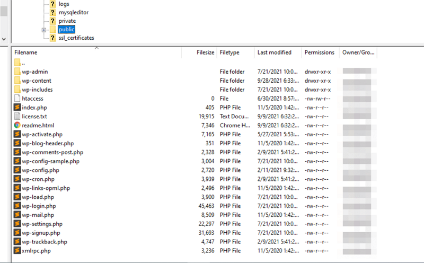Select the mysqleditor folder in tree
Screen dimensions: 424x263
point(74,12)
